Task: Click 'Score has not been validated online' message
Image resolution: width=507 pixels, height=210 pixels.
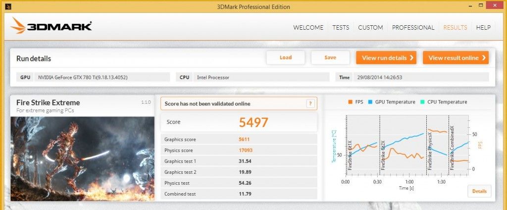Action: click(x=207, y=104)
